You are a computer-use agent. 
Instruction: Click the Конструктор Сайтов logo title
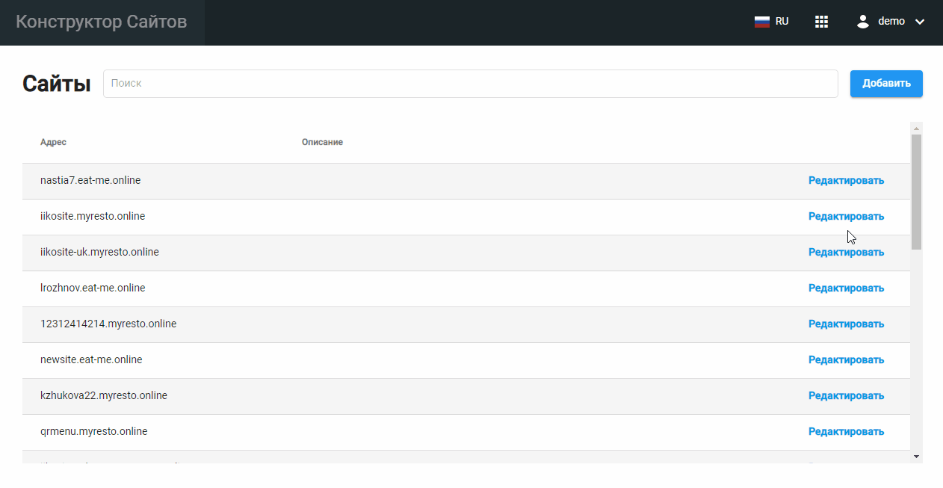point(102,22)
